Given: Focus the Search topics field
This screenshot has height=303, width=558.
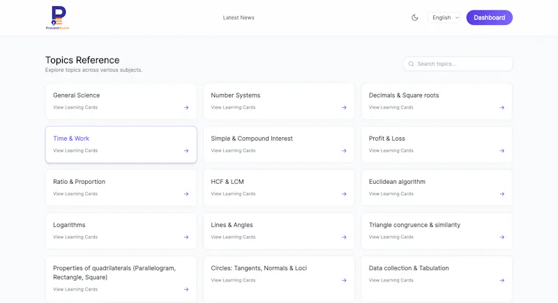Looking at the screenshot, I should coord(458,64).
